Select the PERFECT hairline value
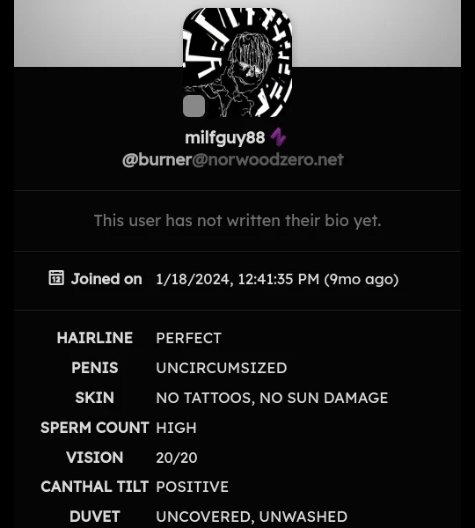This screenshot has height=528, width=475. 188,338
